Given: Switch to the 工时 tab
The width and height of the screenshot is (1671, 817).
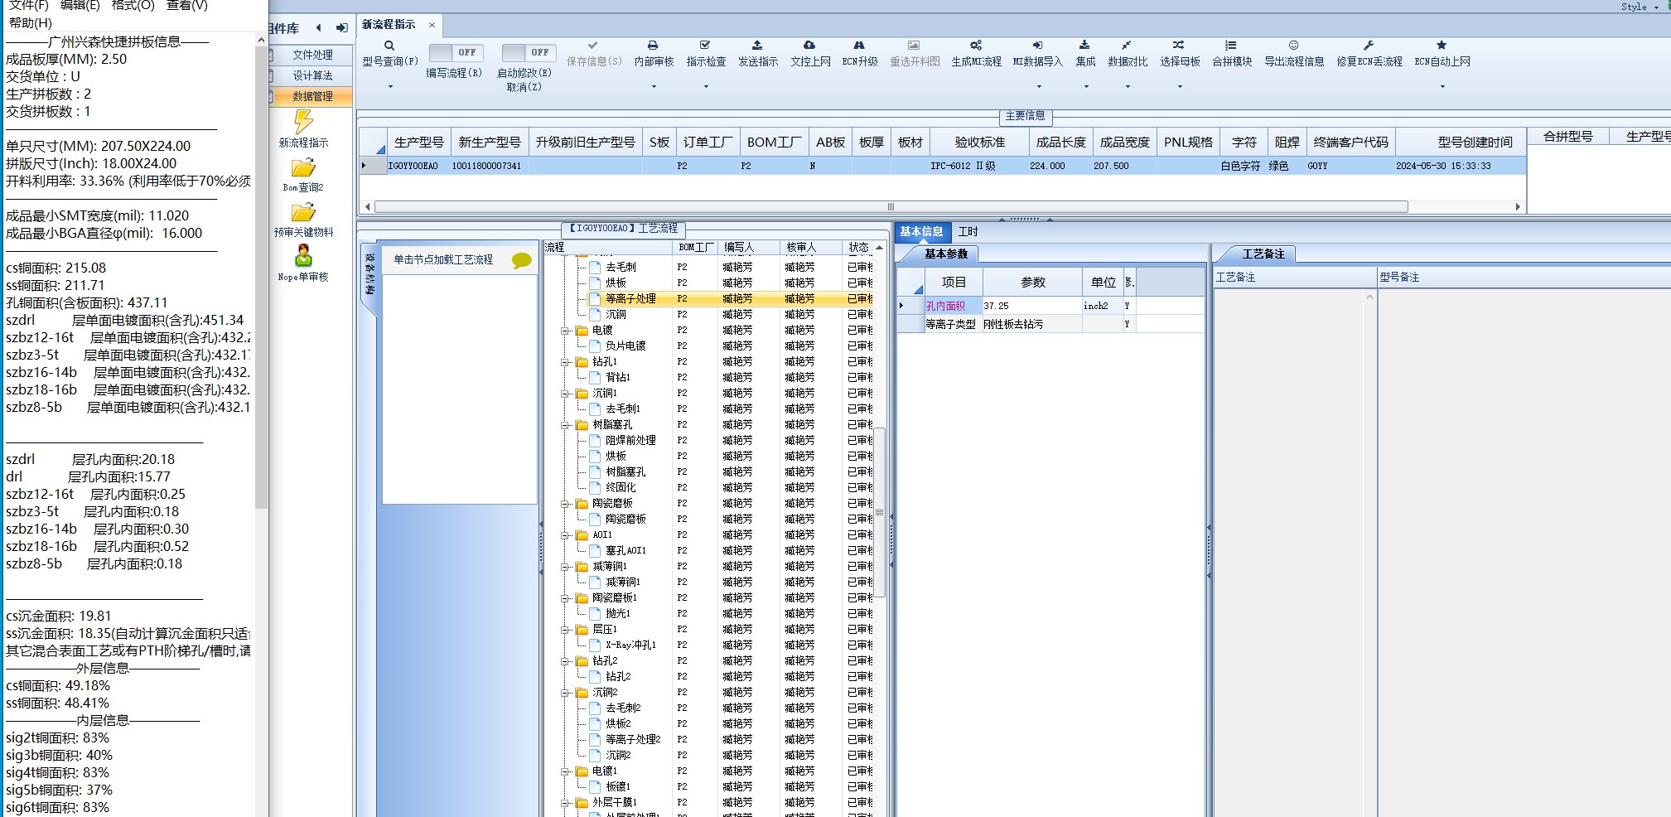Looking at the screenshot, I should click(x=968, y=231).
